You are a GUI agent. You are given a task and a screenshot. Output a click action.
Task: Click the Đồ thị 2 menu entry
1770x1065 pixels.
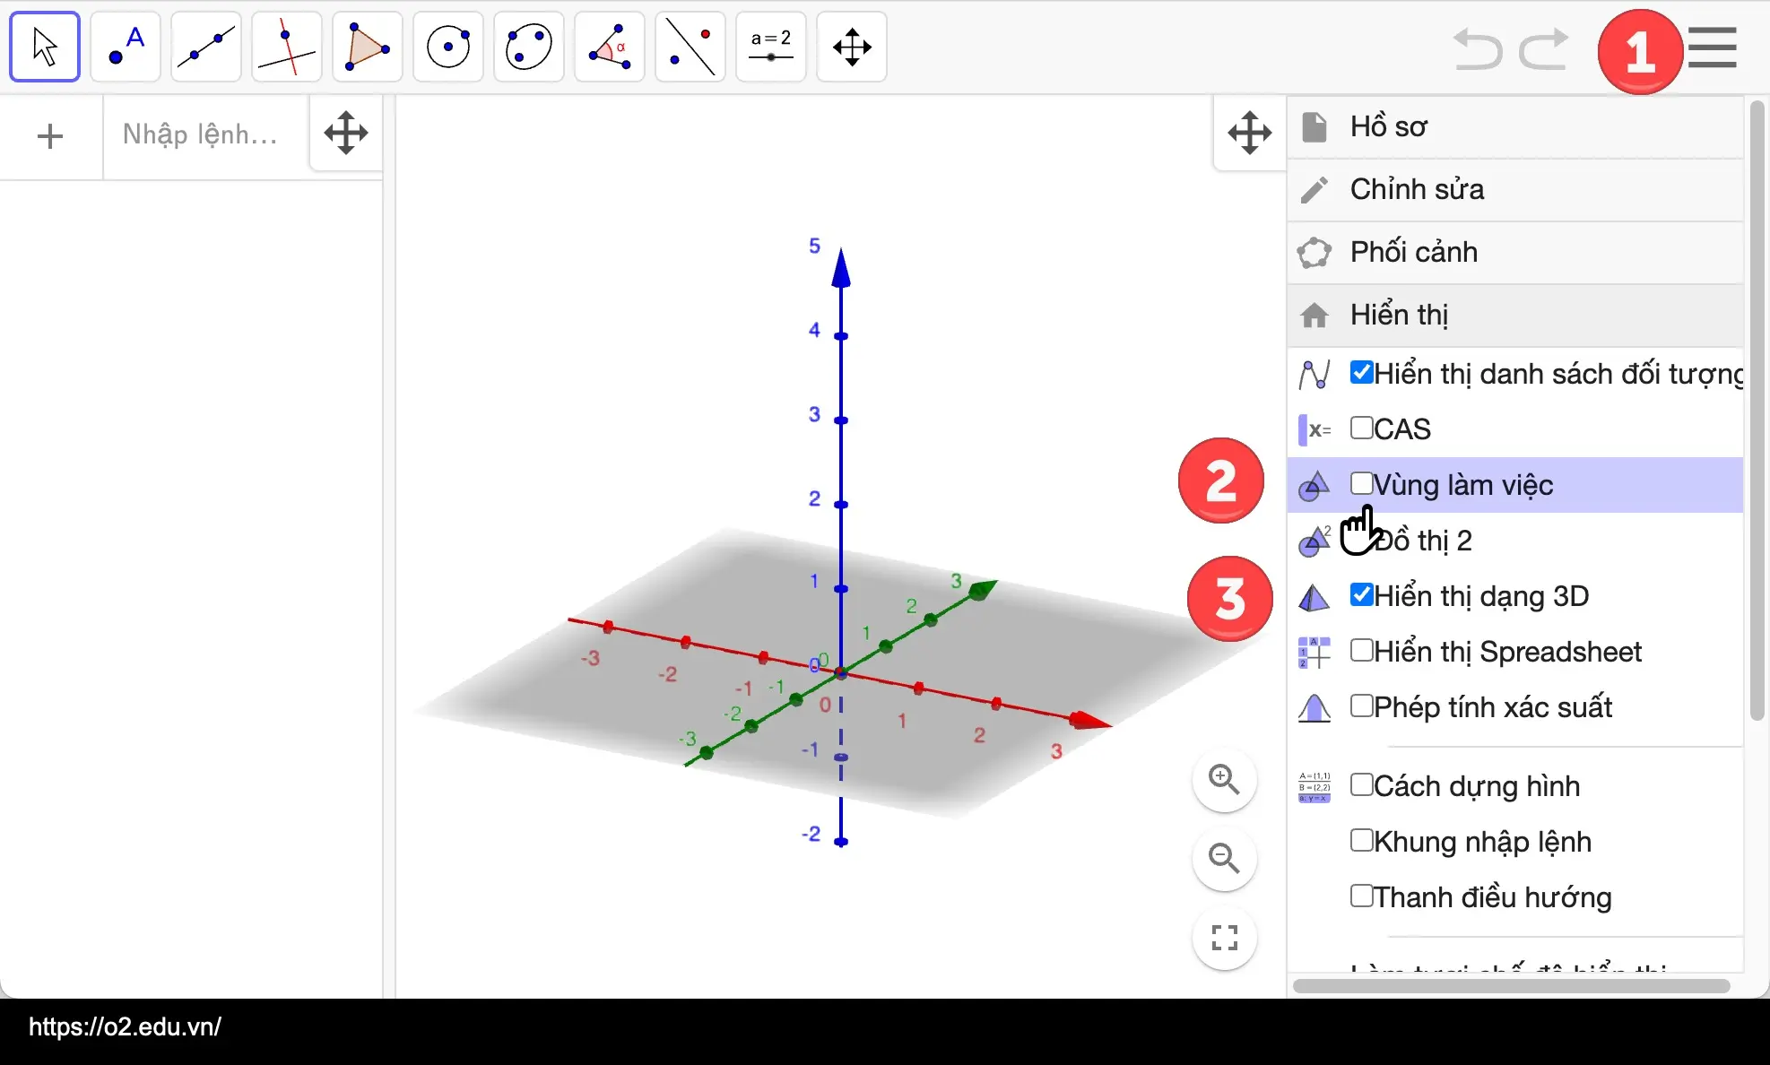[1515, 541]
